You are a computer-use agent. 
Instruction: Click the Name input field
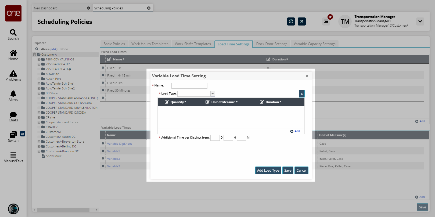(189, 86)
